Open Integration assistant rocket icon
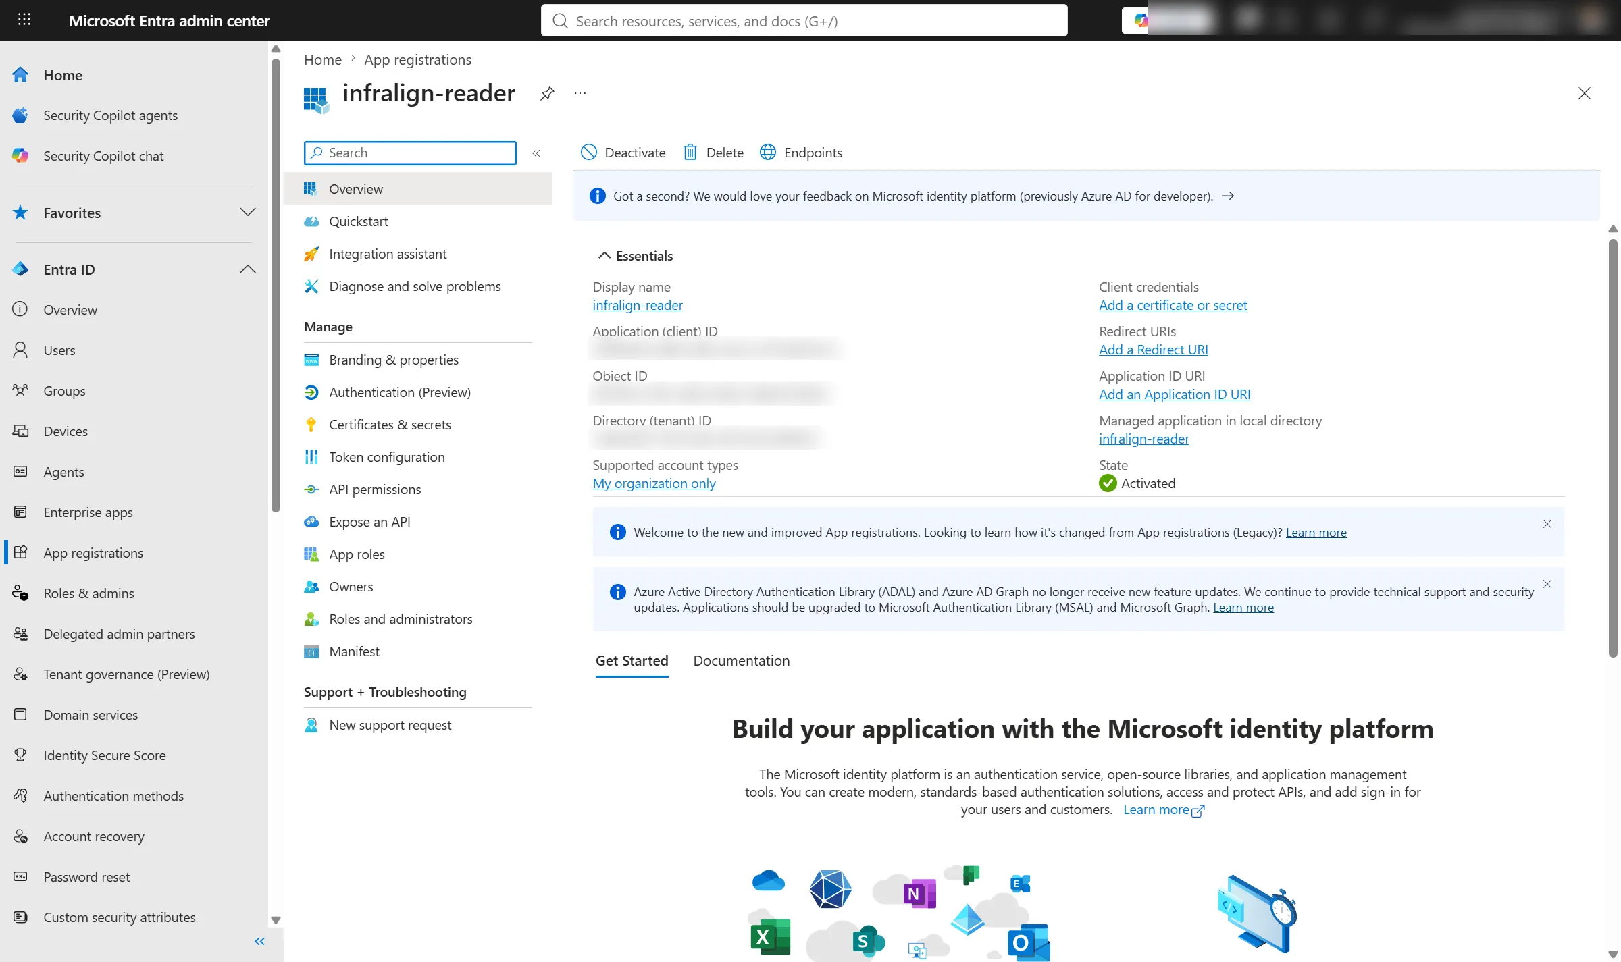1621x962 pixels. (x=311, y=254)
